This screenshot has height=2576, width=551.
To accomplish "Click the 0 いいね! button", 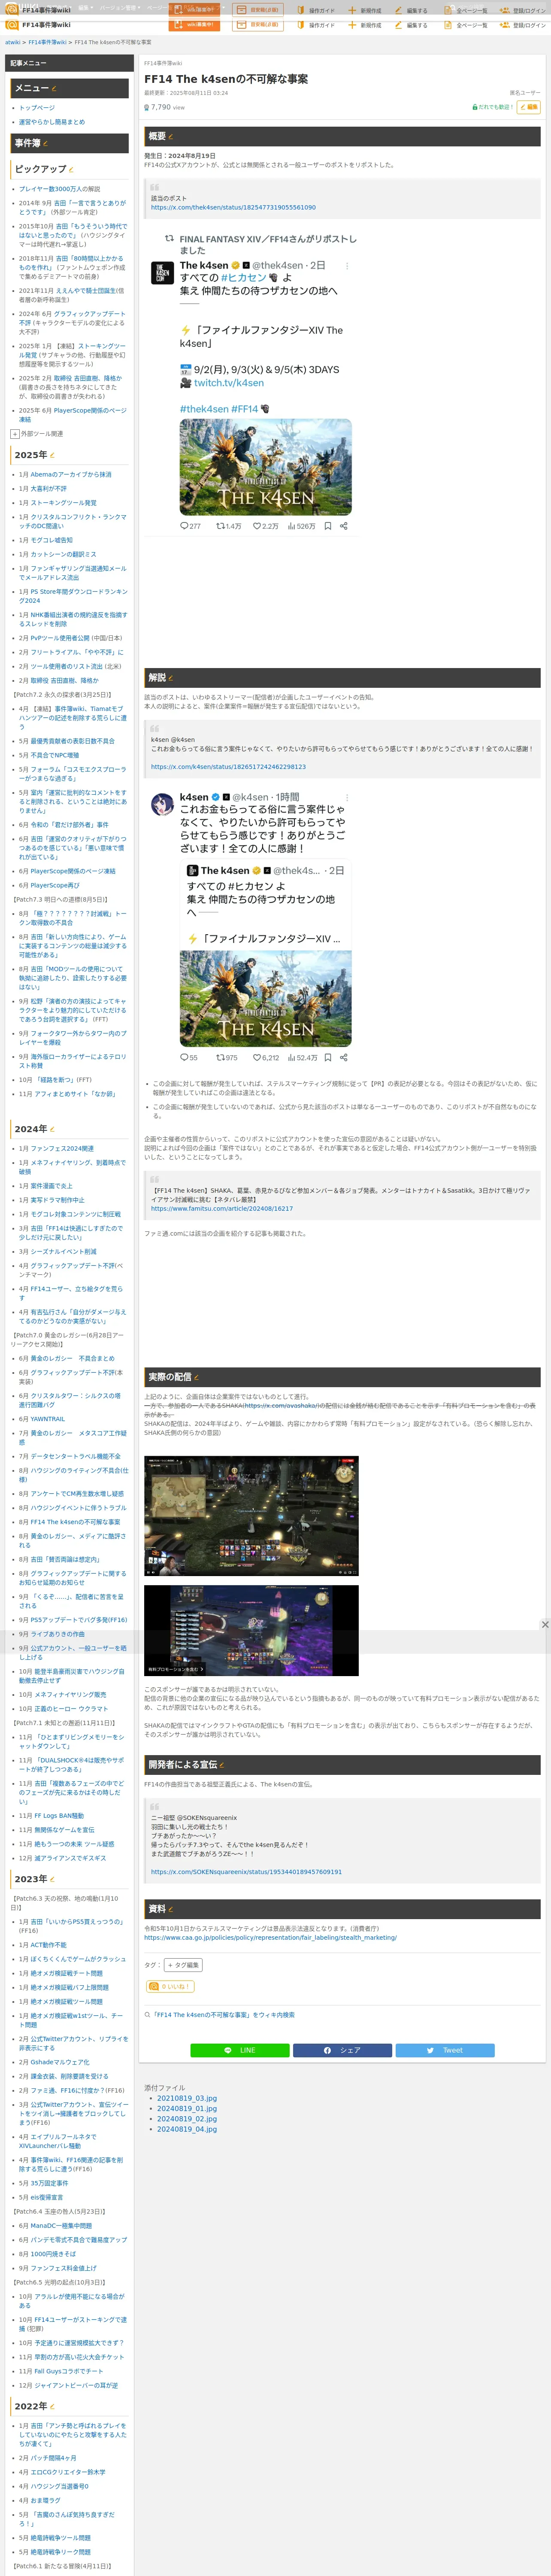I will [x=170, y=1987].
